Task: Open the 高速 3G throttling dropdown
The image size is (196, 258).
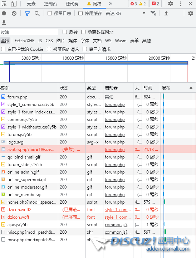Action: point(126,13)
